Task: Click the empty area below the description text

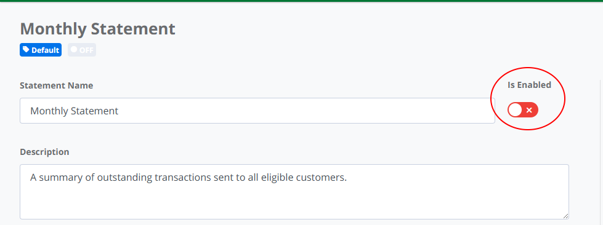Action: pyautogui.click(x=294, y=202)
